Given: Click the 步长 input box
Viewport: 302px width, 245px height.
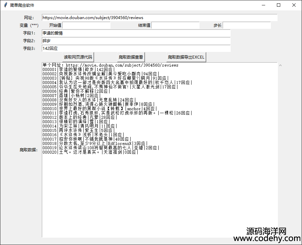Looking at the screenshot, I should [x=246, y=25].
